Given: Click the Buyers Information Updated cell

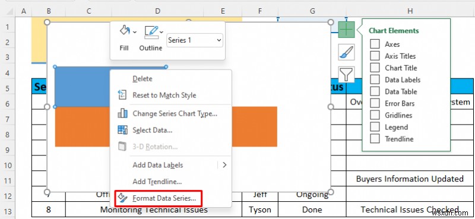Looking at the screenshot, I should pos(410,179).
